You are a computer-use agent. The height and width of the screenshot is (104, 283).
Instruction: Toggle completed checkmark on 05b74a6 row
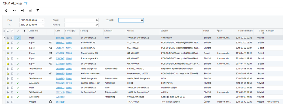18,58
